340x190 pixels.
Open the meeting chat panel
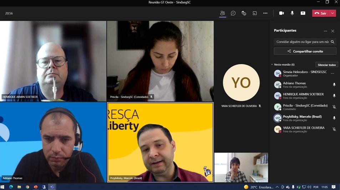(x=233, y=13)
